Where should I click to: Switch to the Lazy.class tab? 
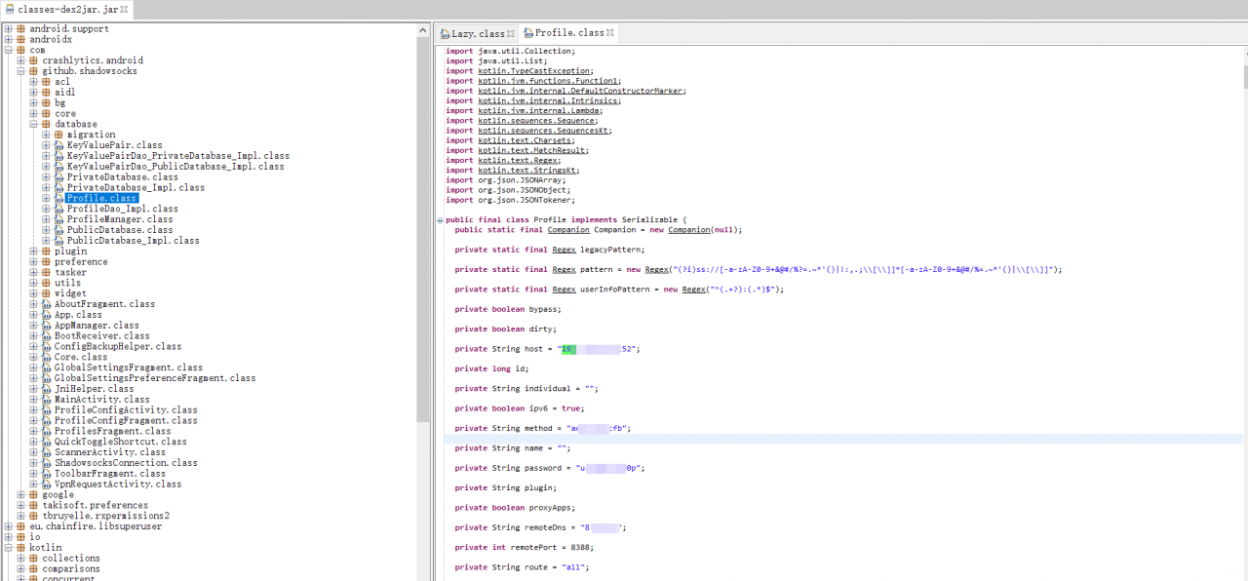[478, 33]
